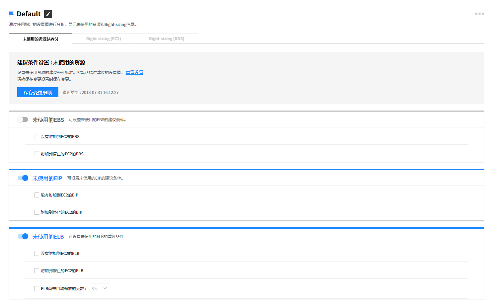Viewport: 503px width, 306px height.
Task: Click the 未使用的ELB section title
Action: click(48, 237)
